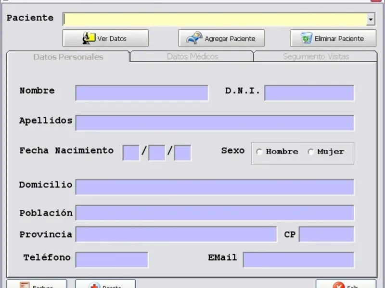Expand the Paciente dropdown arrow
385x288 pixels.
(x=371, y=19)
